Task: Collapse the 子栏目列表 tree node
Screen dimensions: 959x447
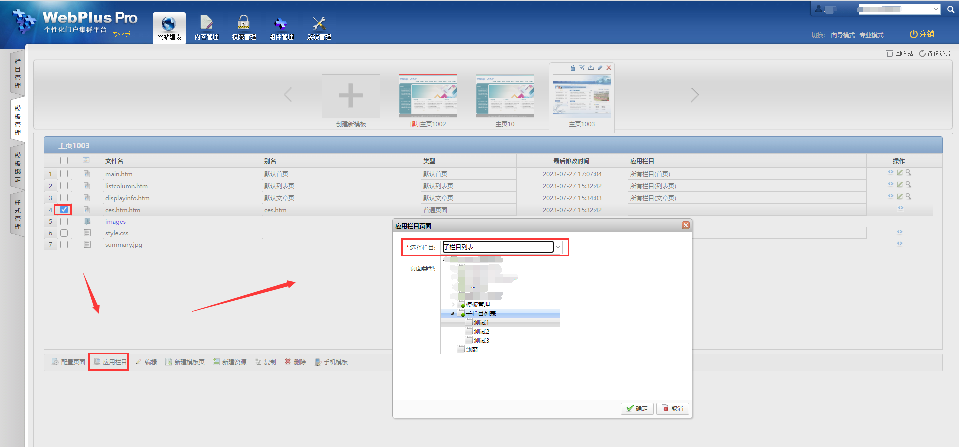Action: [x=453, y=314]
